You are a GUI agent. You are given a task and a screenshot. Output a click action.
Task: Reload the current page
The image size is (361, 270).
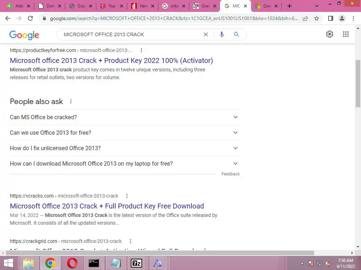point(30,18)
